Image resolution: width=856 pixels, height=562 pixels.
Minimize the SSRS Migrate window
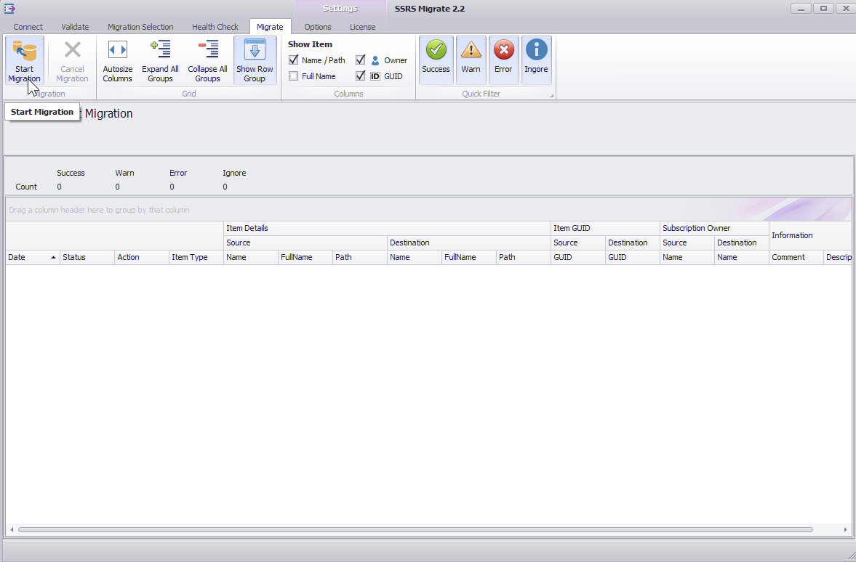pos(801,8)
